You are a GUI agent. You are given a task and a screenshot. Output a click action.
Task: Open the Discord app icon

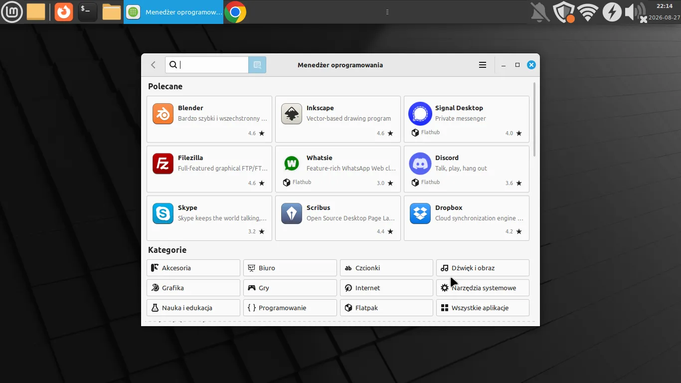click(420, 164)
